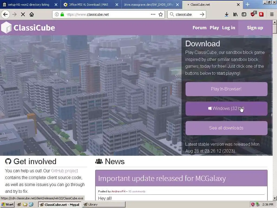Image resolution: width=277 pixels, height=208 pixels.
Task: Close the ClassiCube.net tab
Action: tap(238, 5)
